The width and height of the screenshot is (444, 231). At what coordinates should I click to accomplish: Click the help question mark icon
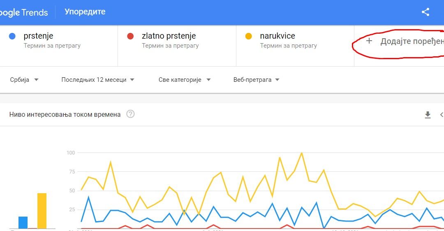click(x=130, y=114)
